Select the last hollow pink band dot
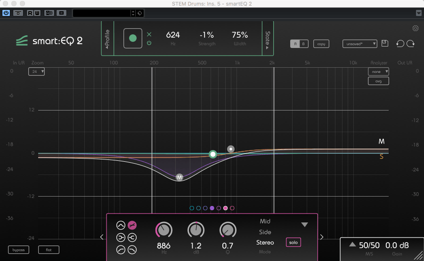424x261 pixels. coord(232,208)
